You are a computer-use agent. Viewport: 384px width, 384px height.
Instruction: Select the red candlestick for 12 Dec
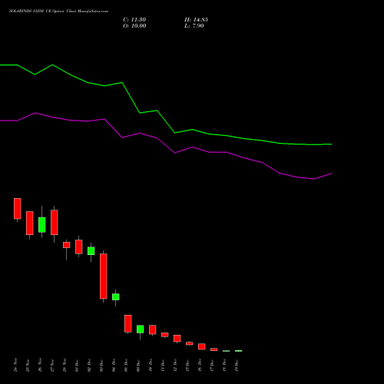(177, 338)
